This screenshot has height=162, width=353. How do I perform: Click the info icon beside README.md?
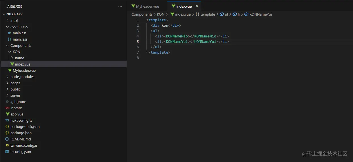[x=7, y=139]
